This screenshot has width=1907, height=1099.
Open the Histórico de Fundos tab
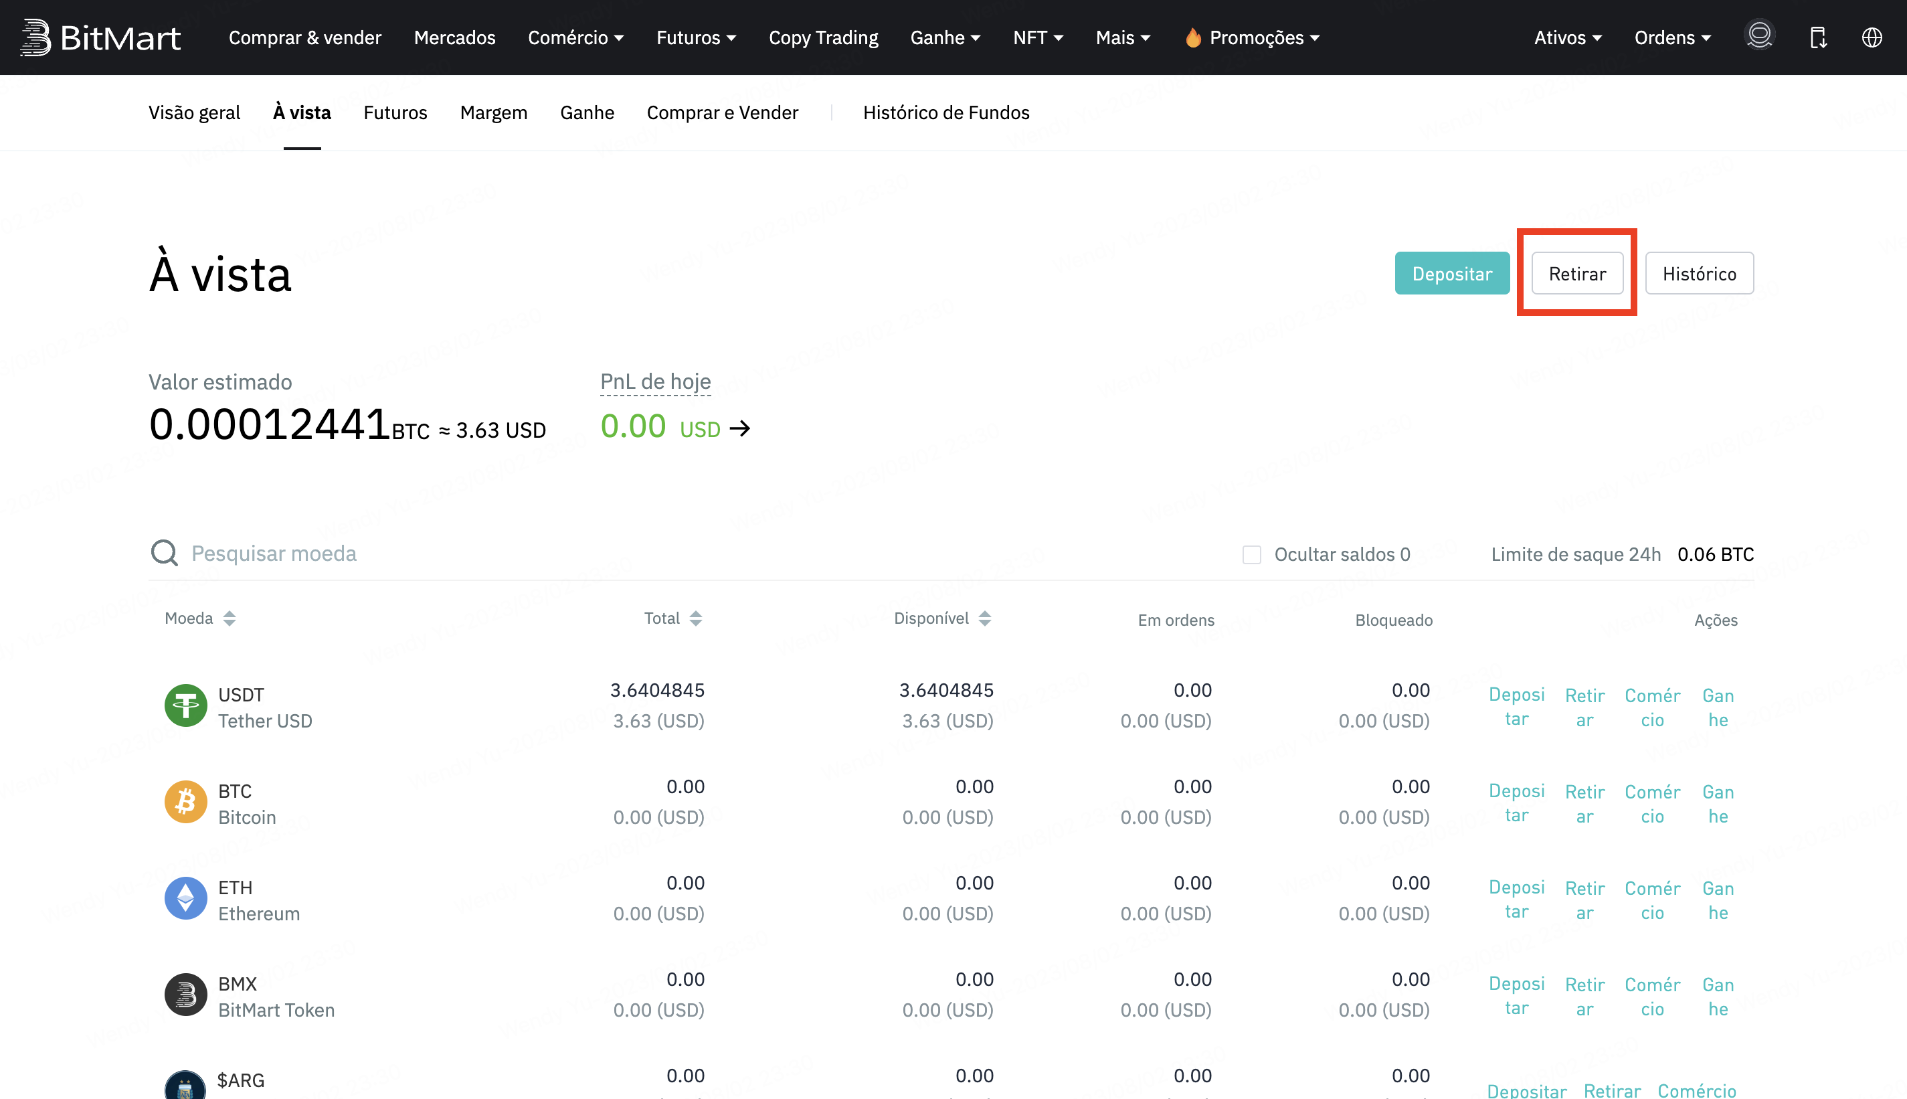click(x=946, y=112)
